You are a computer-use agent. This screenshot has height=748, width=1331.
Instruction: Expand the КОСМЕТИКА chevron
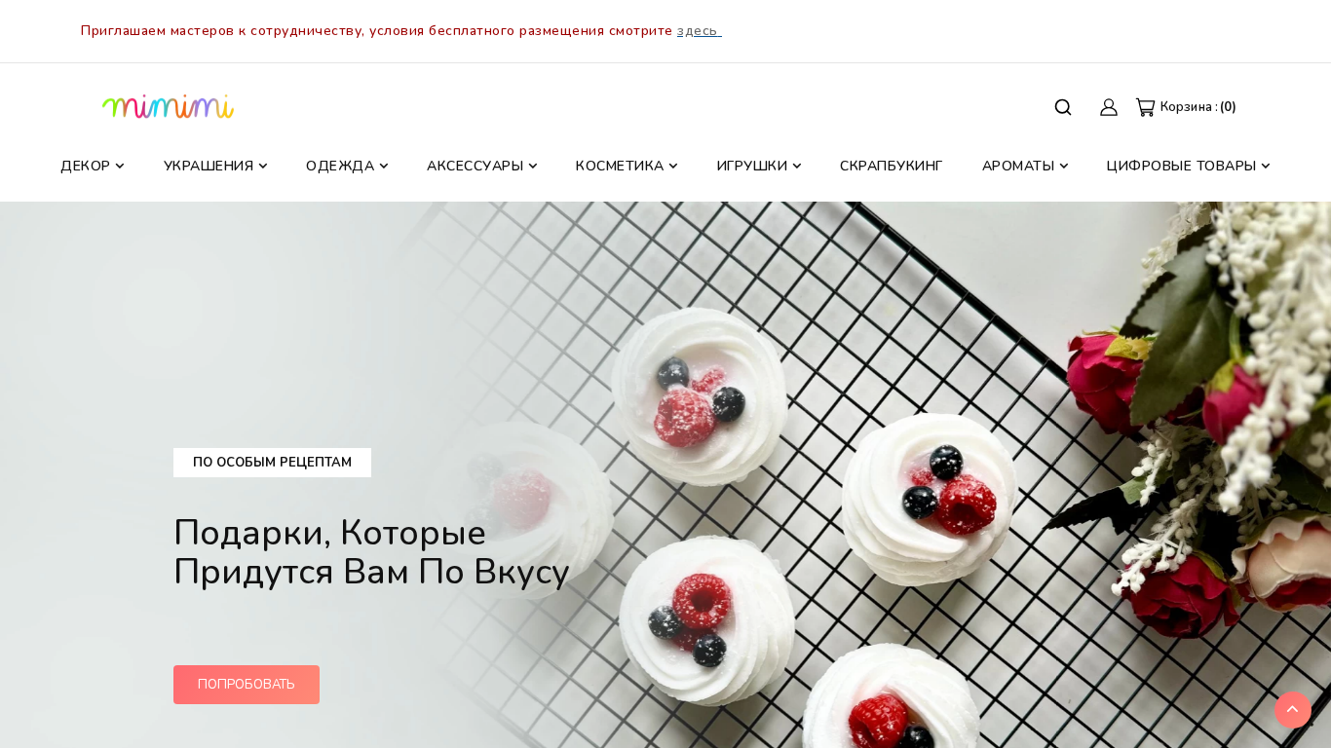(x=673, y=167)
